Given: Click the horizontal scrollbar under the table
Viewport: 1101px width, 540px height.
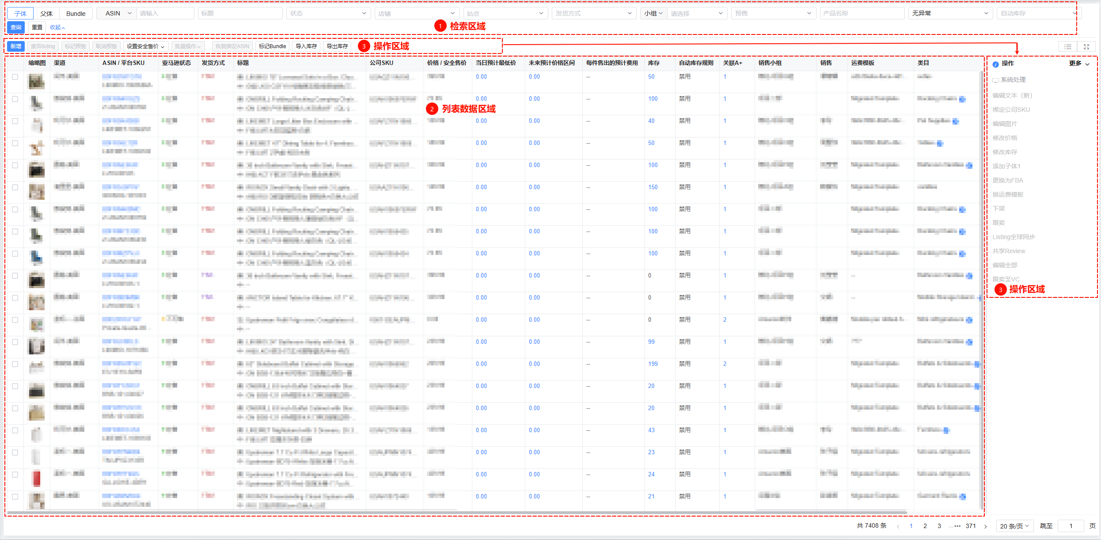Looking at the screenshot, I should click(457, 513).
